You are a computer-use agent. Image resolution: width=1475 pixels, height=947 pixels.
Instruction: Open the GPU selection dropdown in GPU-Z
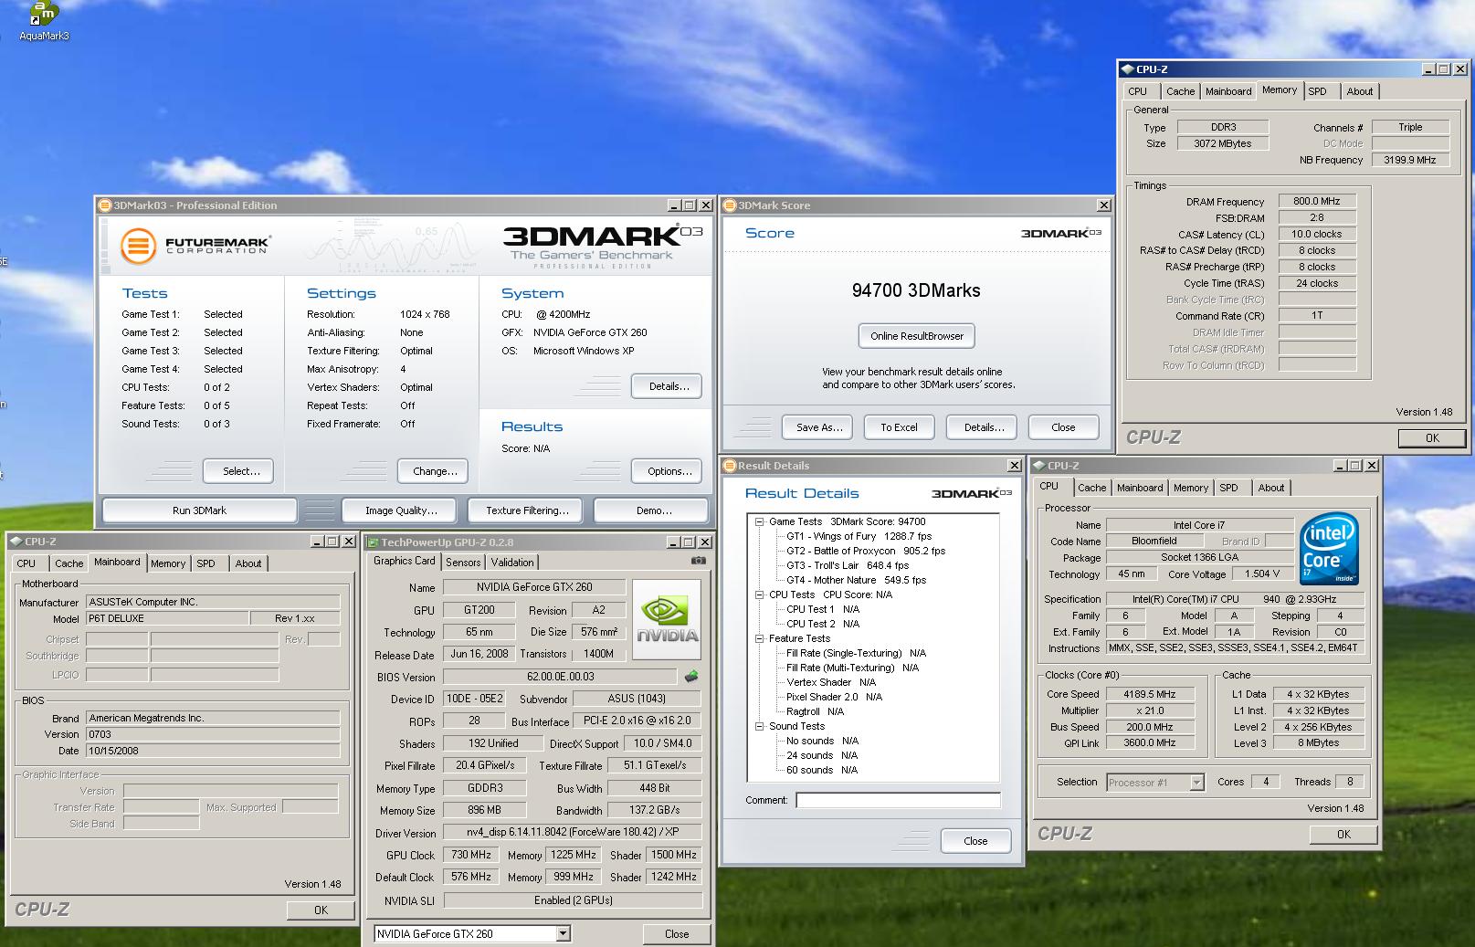coord(563,933)
